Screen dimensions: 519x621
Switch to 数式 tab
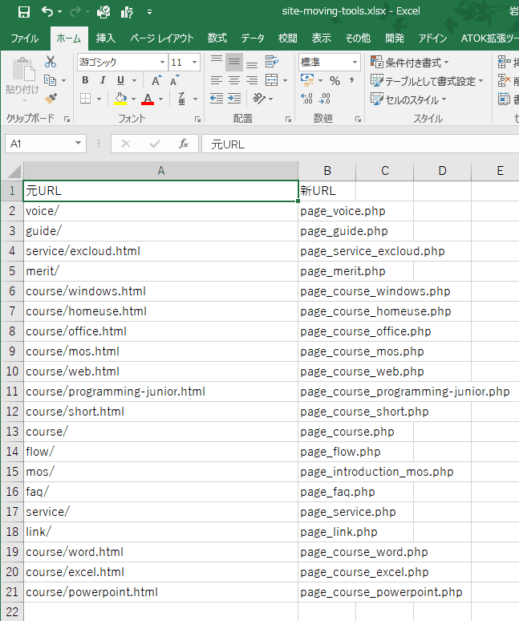point(217,39)
